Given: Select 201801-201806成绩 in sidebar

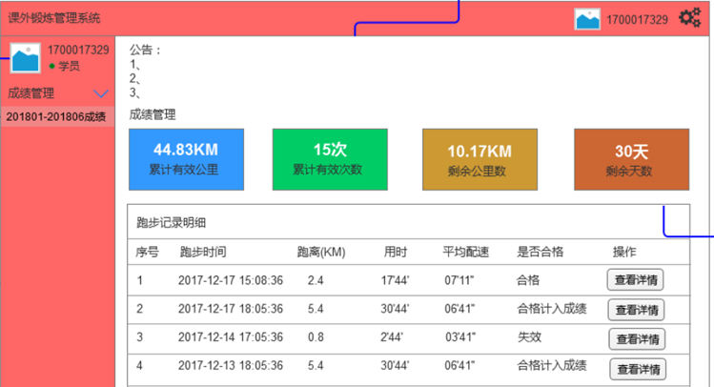Looking at the screenshot, I should [x=56, y=116].
